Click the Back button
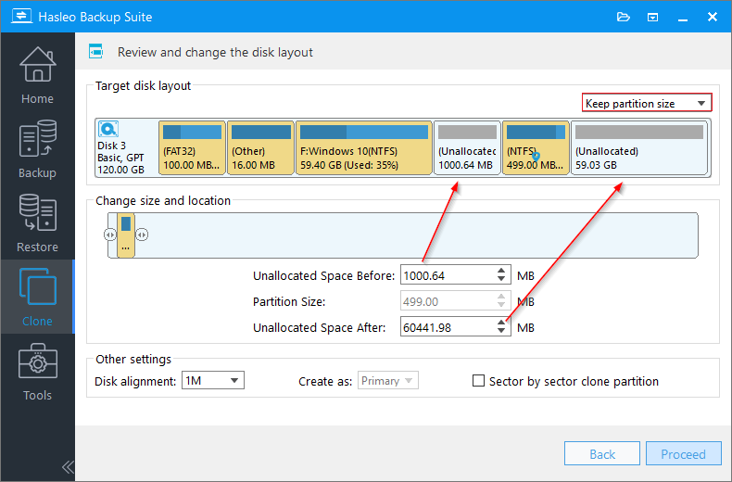 pos(601,453)
